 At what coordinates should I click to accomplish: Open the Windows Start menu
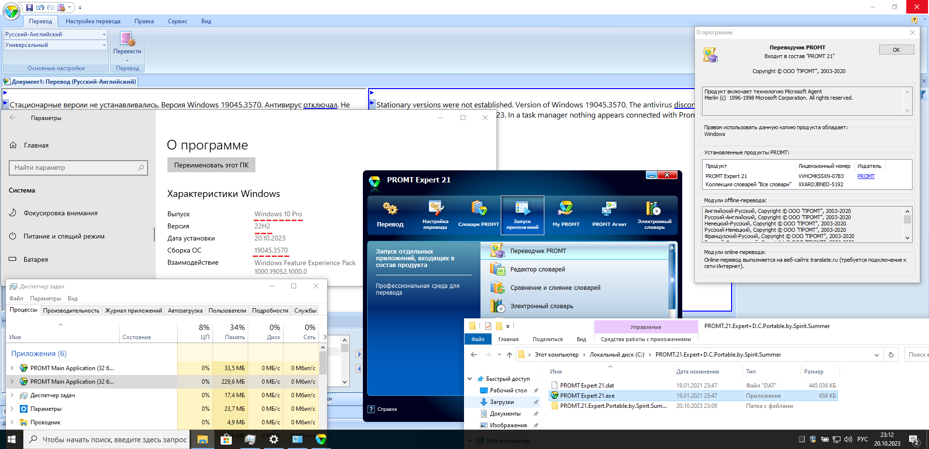[12, 439]
